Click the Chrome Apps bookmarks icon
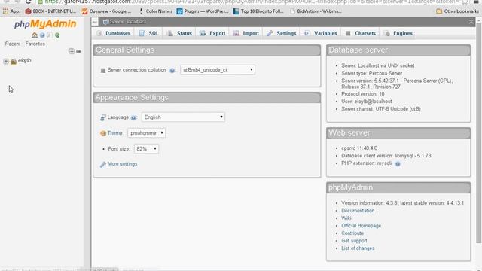 point(5,11)
